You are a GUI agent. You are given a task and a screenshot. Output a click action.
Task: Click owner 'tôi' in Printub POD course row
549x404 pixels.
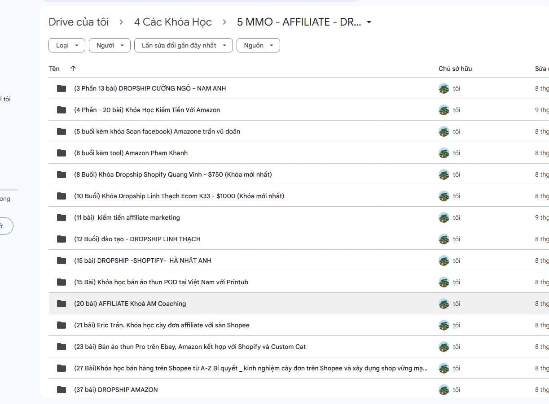tap(457, 282)
